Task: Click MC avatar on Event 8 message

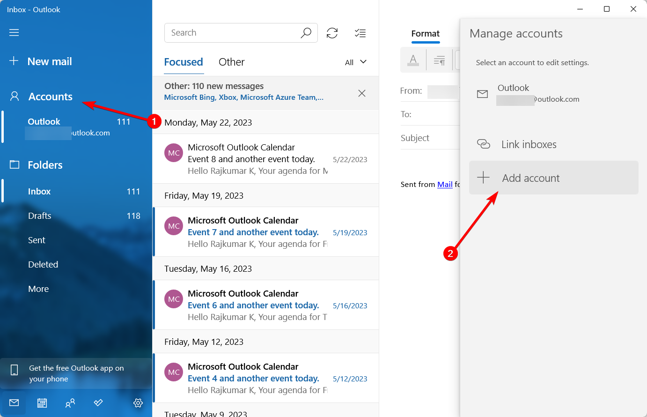Action: [174, 153]
